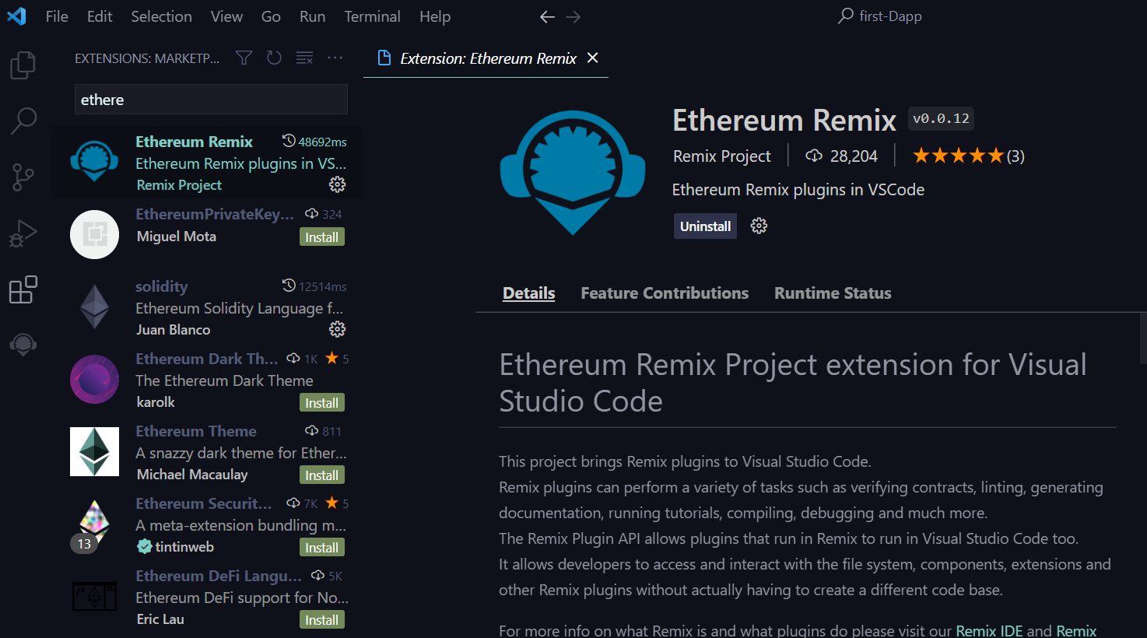Open the Source Control view
The height and width of the screenshot is (638, 1147).
[x=23, y=177]
